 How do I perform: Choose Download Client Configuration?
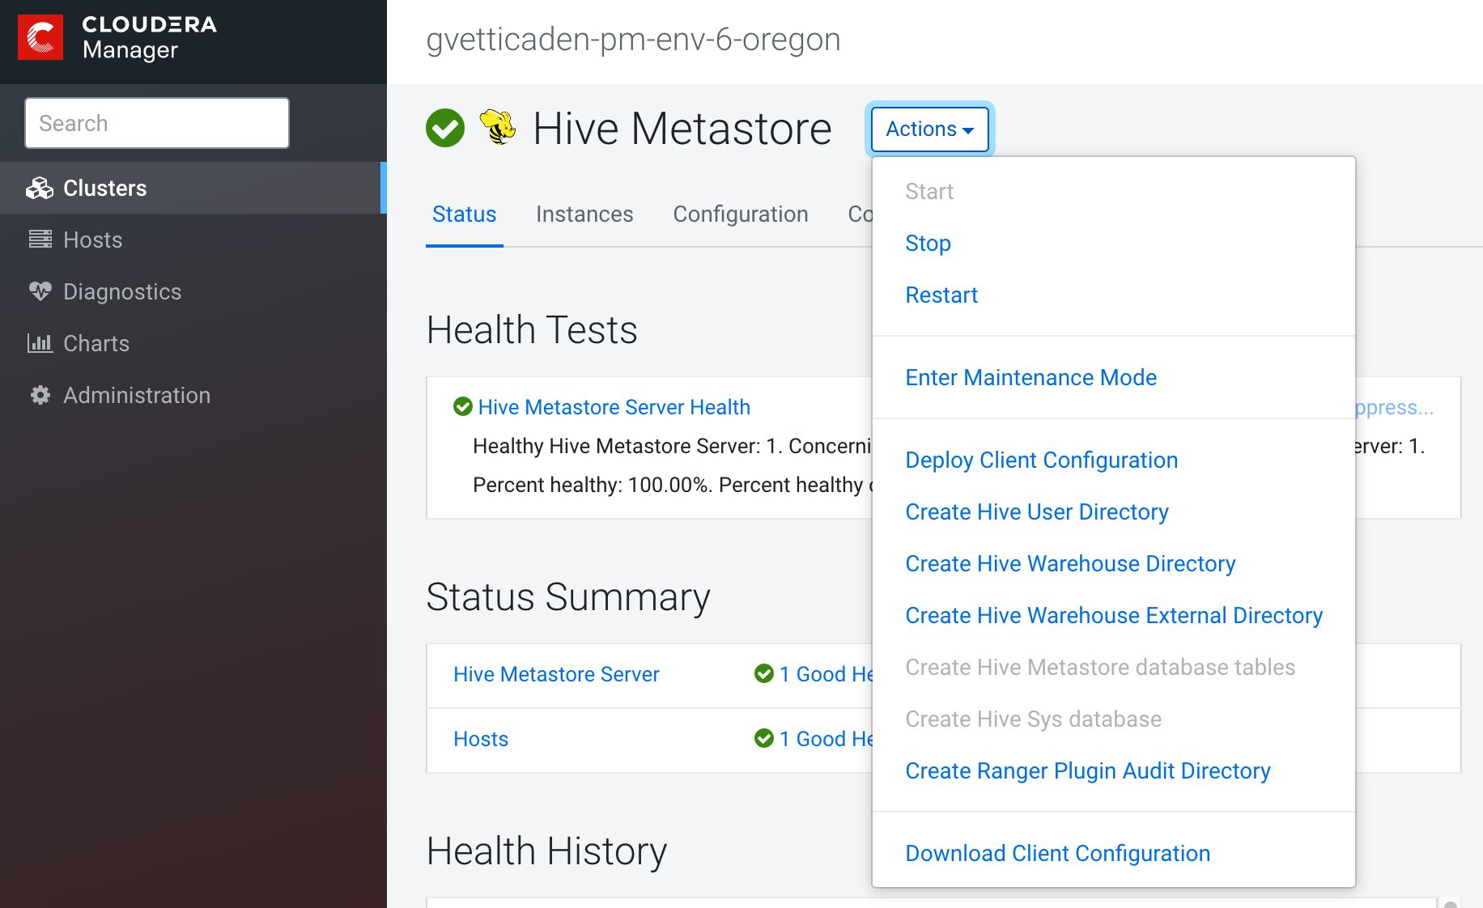point(1057,854)
